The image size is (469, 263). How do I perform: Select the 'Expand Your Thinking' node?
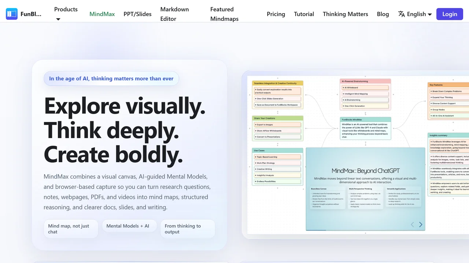click(x=449, y=98)
